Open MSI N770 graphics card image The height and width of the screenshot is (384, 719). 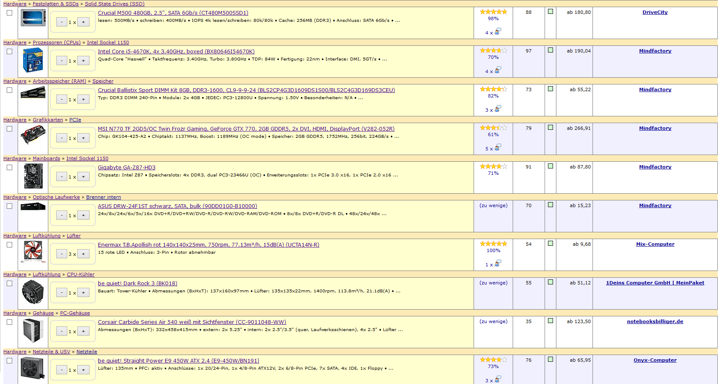click(33, 135)
